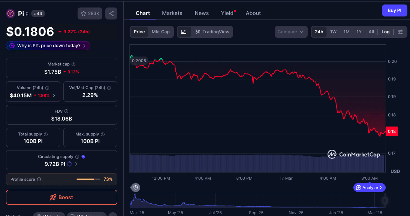Open the Chart tab
Screen dimensions: 410x216
(x=143, y=13)
